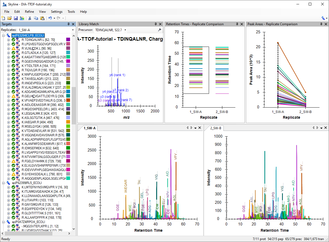Click warning triangle beside R.GYEIHISDEALK.L
Screen dimensions: 329x242
[x=13, y=174]
